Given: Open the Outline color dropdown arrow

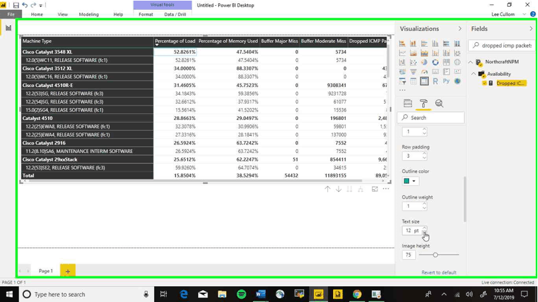Looking at the screenshot, I should coord(414,181).
